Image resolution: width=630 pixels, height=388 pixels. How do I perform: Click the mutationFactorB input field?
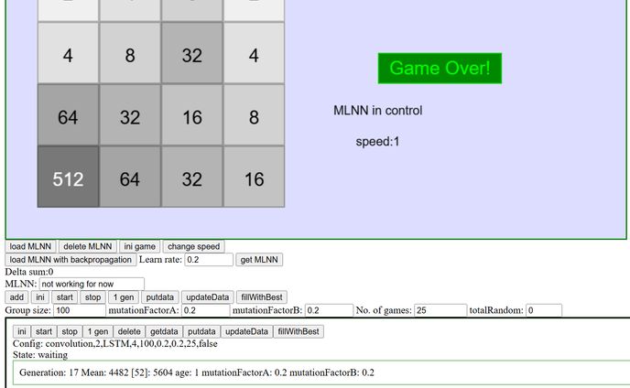[328, 311]
